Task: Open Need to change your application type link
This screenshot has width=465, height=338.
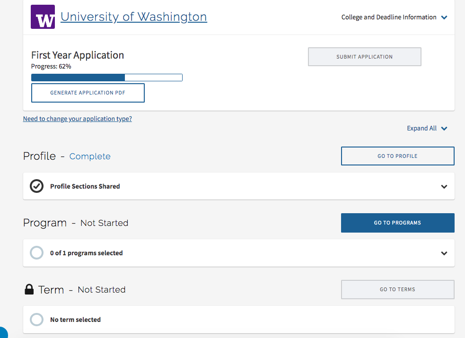Action: (78, 119)
